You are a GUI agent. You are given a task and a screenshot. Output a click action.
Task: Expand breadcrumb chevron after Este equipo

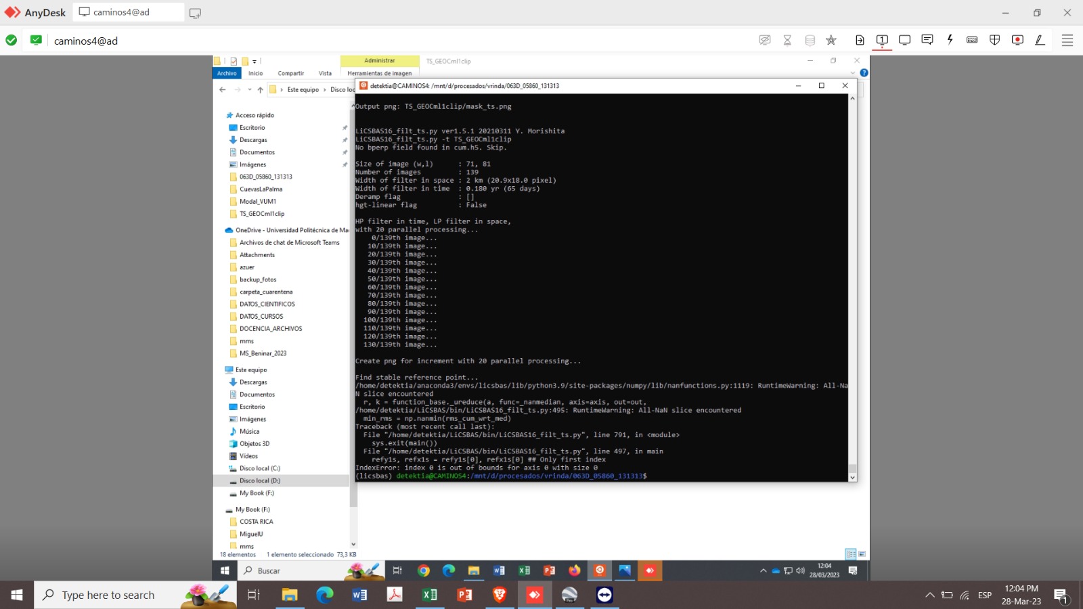(325, 89)
